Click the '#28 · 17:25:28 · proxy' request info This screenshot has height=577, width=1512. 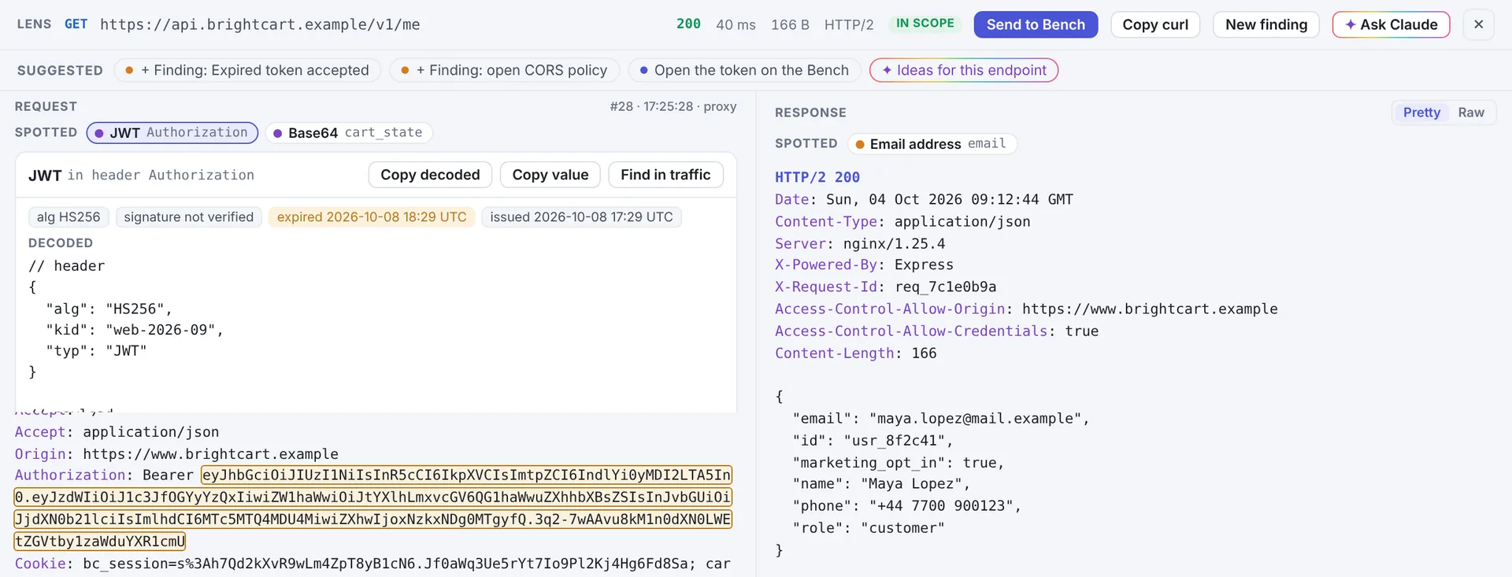pos(673,106)
